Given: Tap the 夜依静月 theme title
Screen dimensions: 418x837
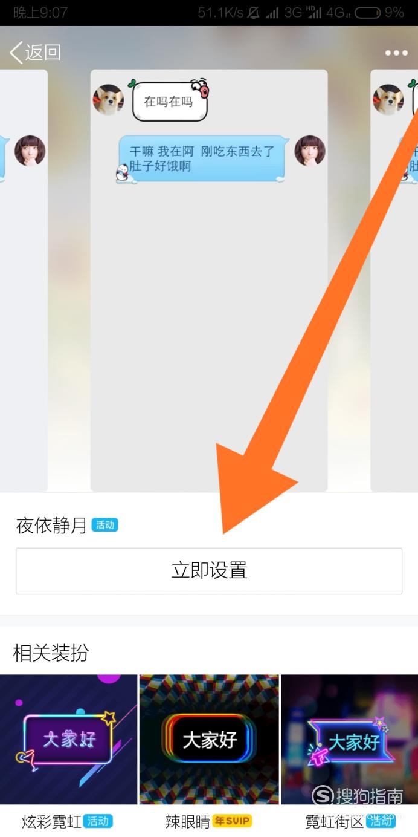Looking at the screenshot, I should 52,526.
